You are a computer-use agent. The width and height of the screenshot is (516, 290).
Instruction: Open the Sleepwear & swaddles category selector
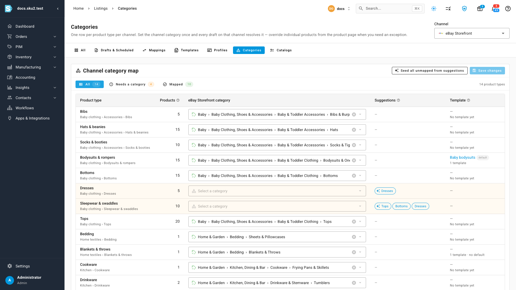click(x=277, y=206)
